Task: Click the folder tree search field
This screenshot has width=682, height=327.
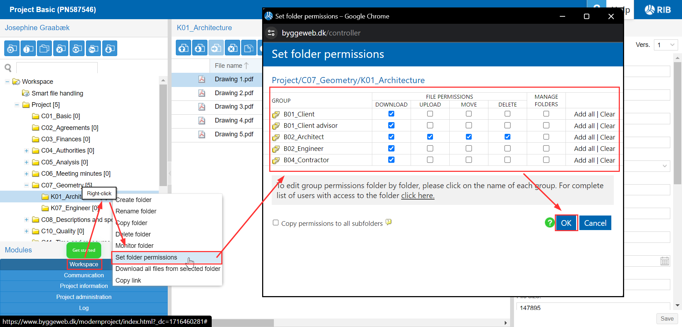Action: 57,67
